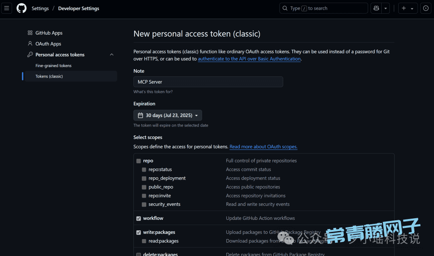The width and height of the screenshot is (434, 256).
Task: Open GitHub Apps sidebar item
Action: 49,33
